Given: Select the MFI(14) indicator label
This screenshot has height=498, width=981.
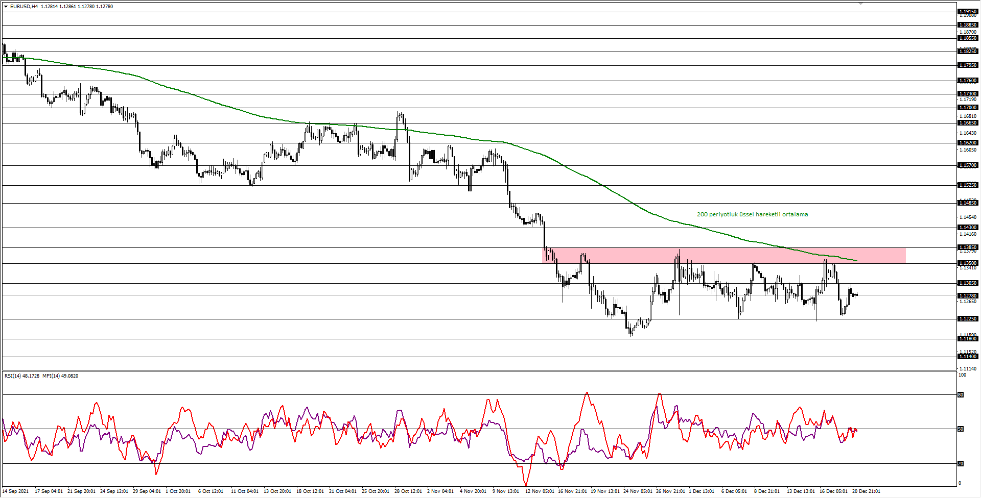Looking at the screenshot, I should coord(53,376).
